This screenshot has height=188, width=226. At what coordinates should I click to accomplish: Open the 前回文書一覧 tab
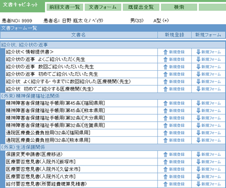(x=64, y=7)
